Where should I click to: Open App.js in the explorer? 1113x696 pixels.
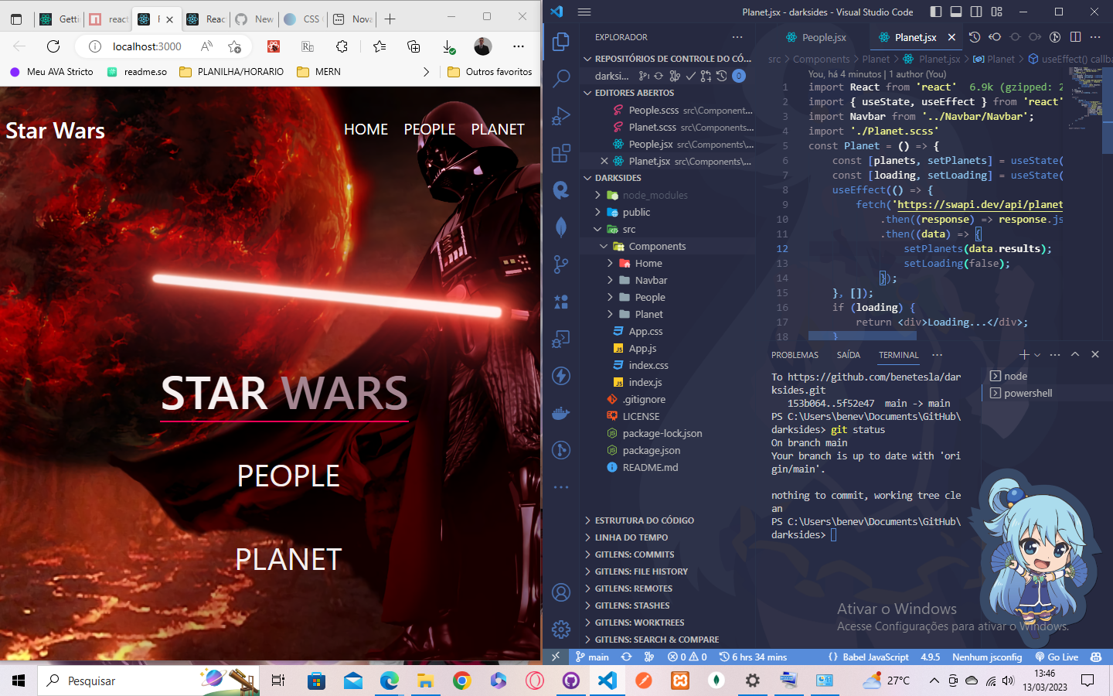tap(668, 348)
